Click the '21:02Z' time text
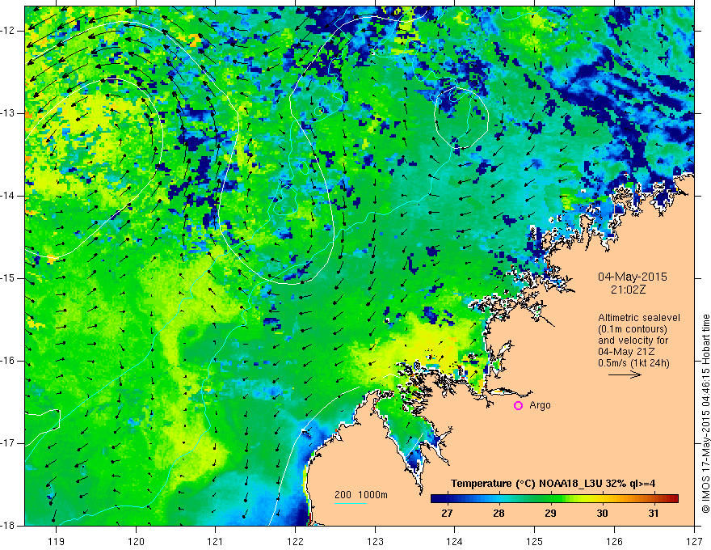Screen dimensions: 711x550 click(628, 290)
